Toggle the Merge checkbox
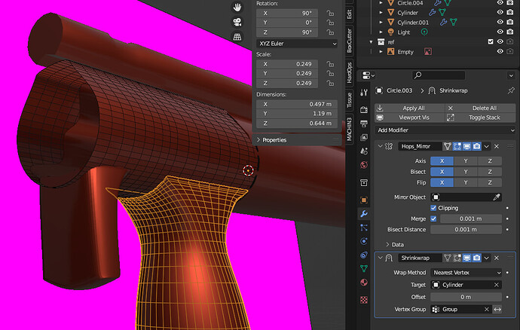 433,218
